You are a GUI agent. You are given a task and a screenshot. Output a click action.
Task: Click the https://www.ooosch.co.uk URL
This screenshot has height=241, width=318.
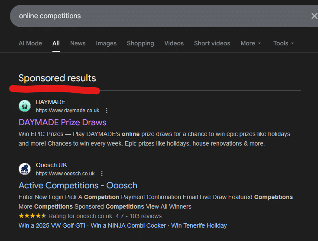65,174
